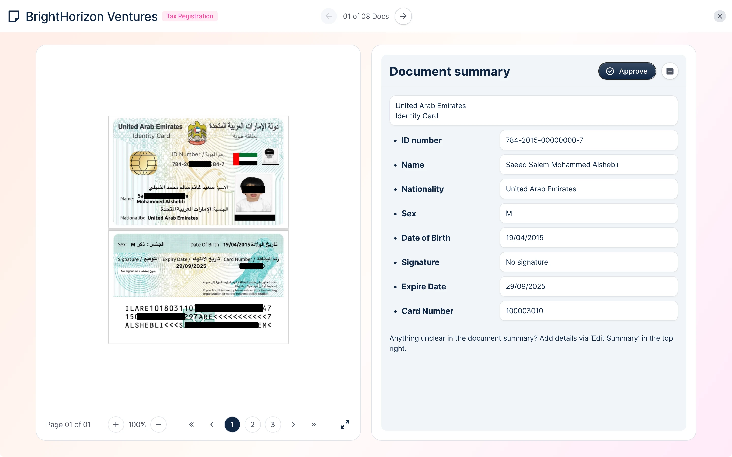
Task: Jump to the first page
Action: [191, 424]
